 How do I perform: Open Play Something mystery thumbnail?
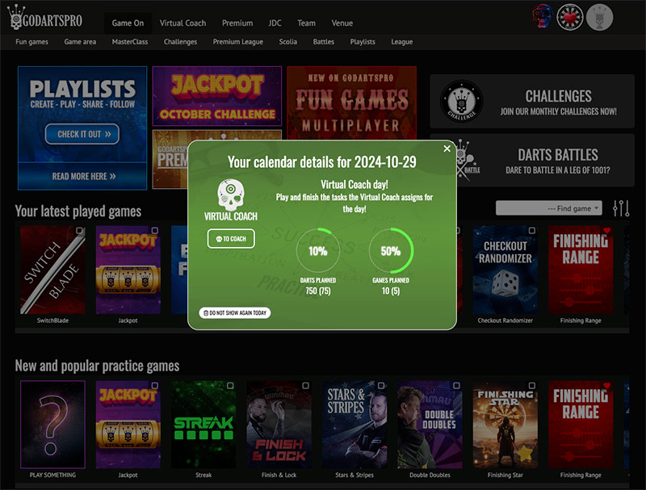(52, 425)
